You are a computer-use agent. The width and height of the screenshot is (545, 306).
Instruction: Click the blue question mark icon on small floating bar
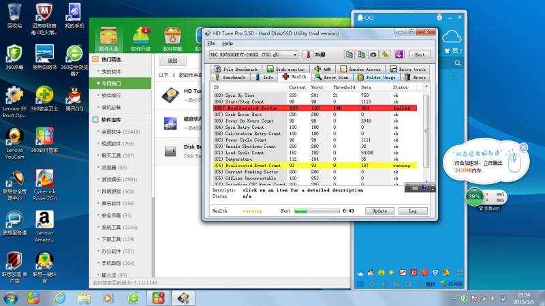tap(424, 188)
